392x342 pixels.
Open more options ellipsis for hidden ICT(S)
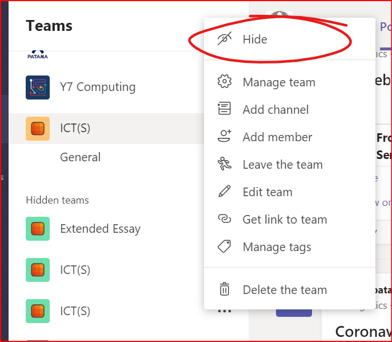(225, 311)
